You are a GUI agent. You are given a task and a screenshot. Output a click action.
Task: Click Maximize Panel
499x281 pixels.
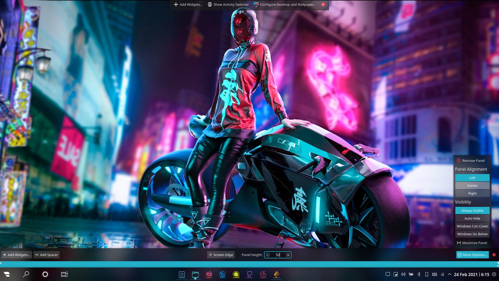[x=472, y=243]
